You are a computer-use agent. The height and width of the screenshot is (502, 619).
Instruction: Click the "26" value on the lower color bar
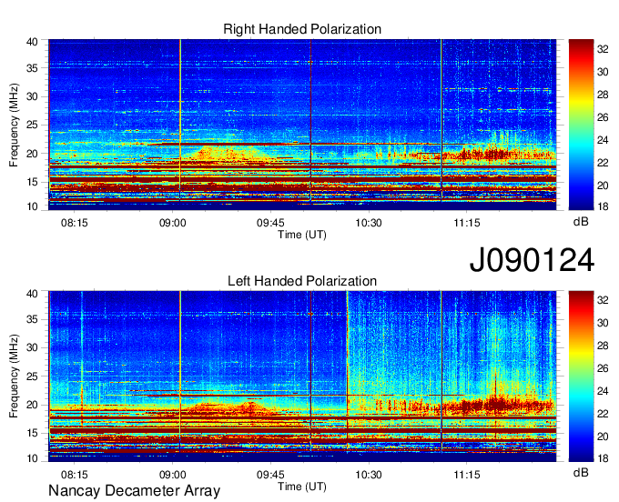(603, 368)
